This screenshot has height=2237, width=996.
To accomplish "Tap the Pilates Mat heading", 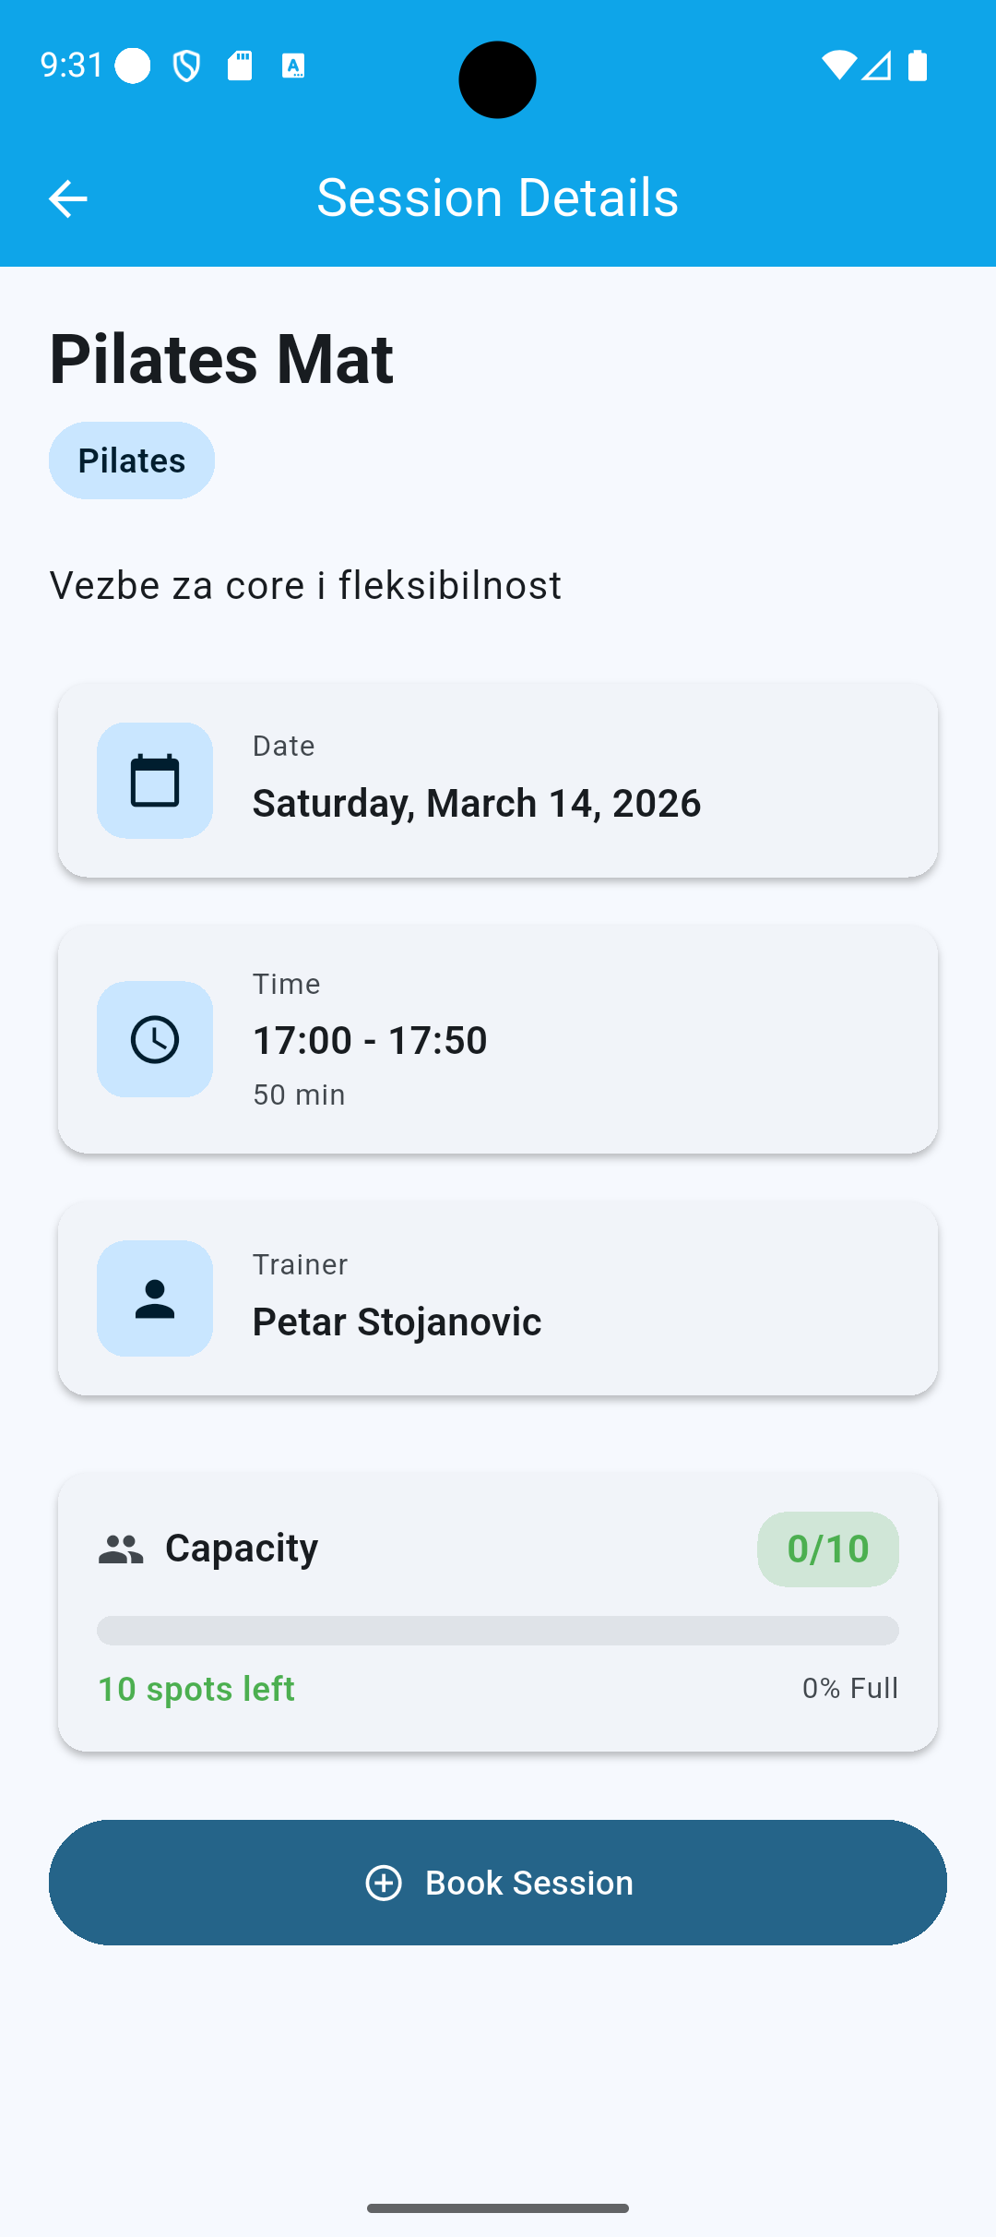I will [221, 359].
